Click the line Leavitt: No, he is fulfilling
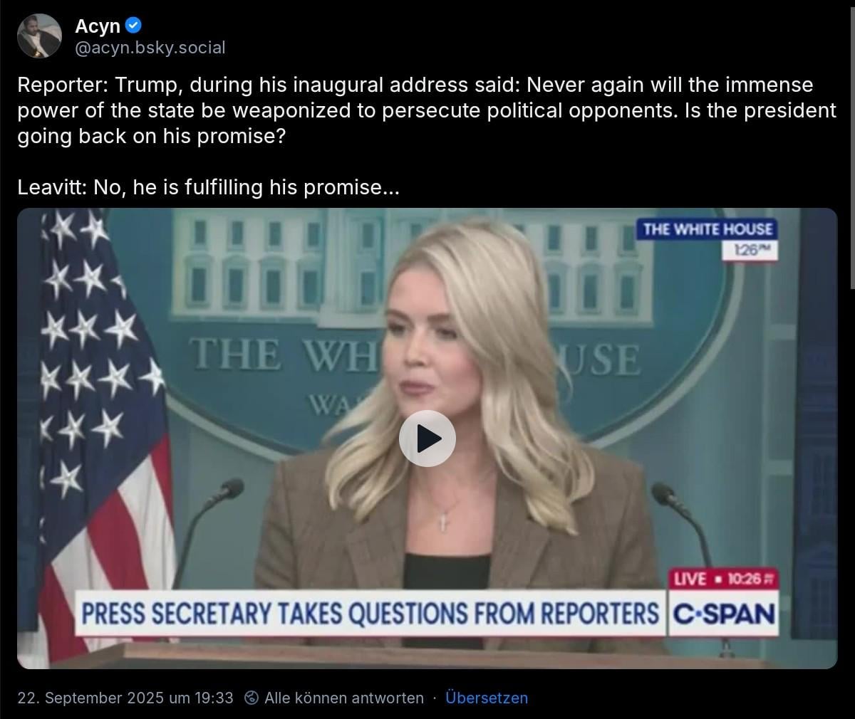This screenshot has width=855, height=719. [209, 187]
